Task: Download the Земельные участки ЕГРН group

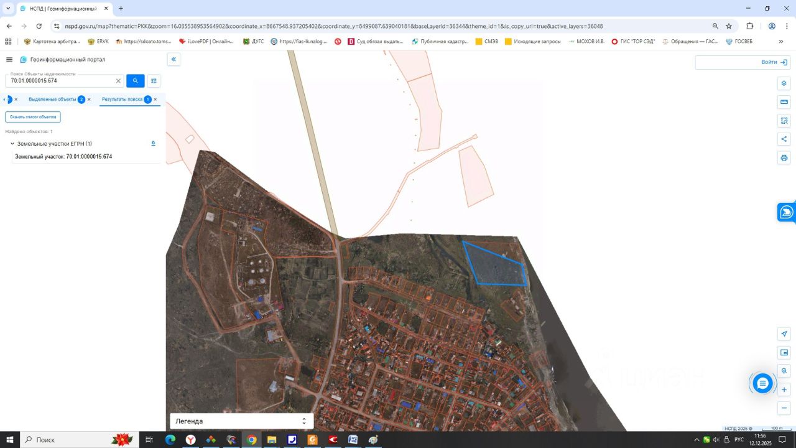Action: (x=154, y=144)
